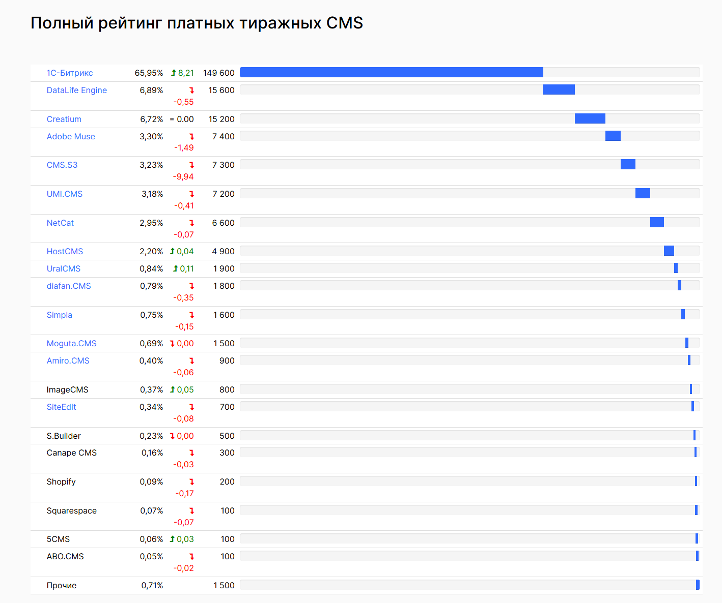Click the ABO.CMS row name
The height and width of the screenshot is (603, 722).
pyautogui.click(x=65, y=556)
